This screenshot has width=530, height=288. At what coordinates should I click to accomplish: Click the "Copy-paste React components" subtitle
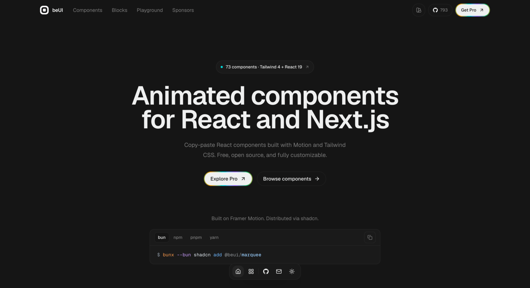click(265, 150)
